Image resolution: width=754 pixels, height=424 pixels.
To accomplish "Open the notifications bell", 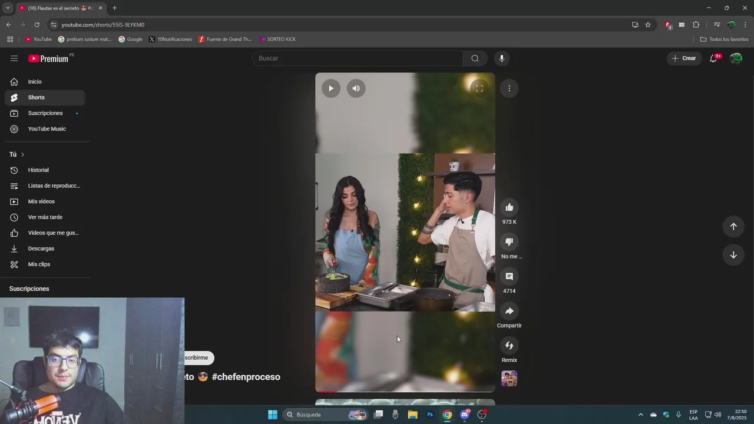I will click(713, 58).
